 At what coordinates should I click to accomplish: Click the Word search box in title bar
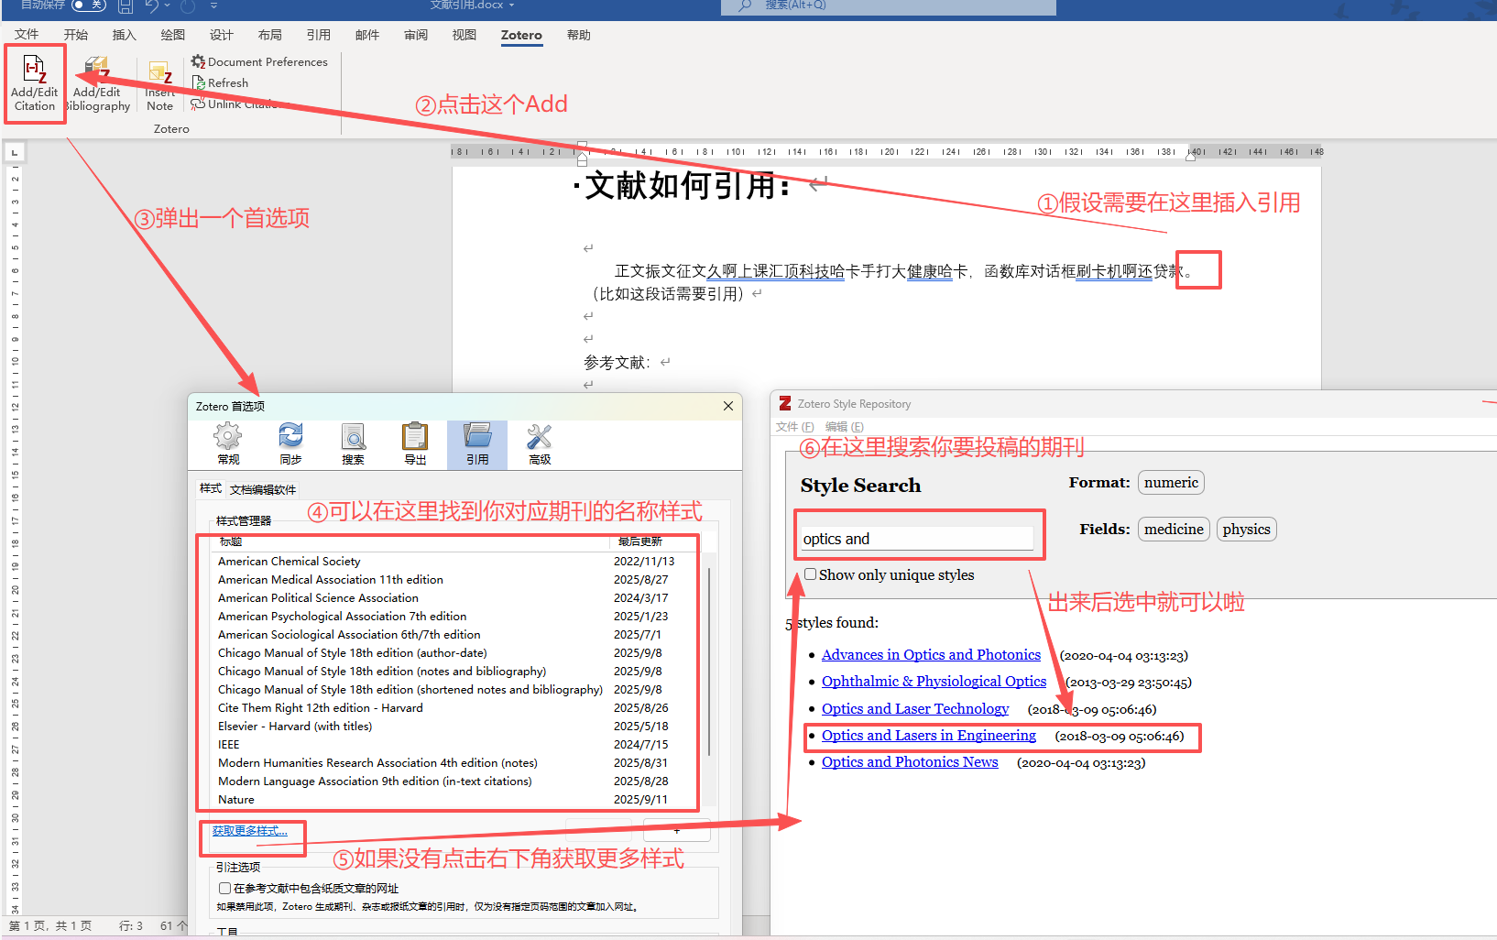coord(889,6)
